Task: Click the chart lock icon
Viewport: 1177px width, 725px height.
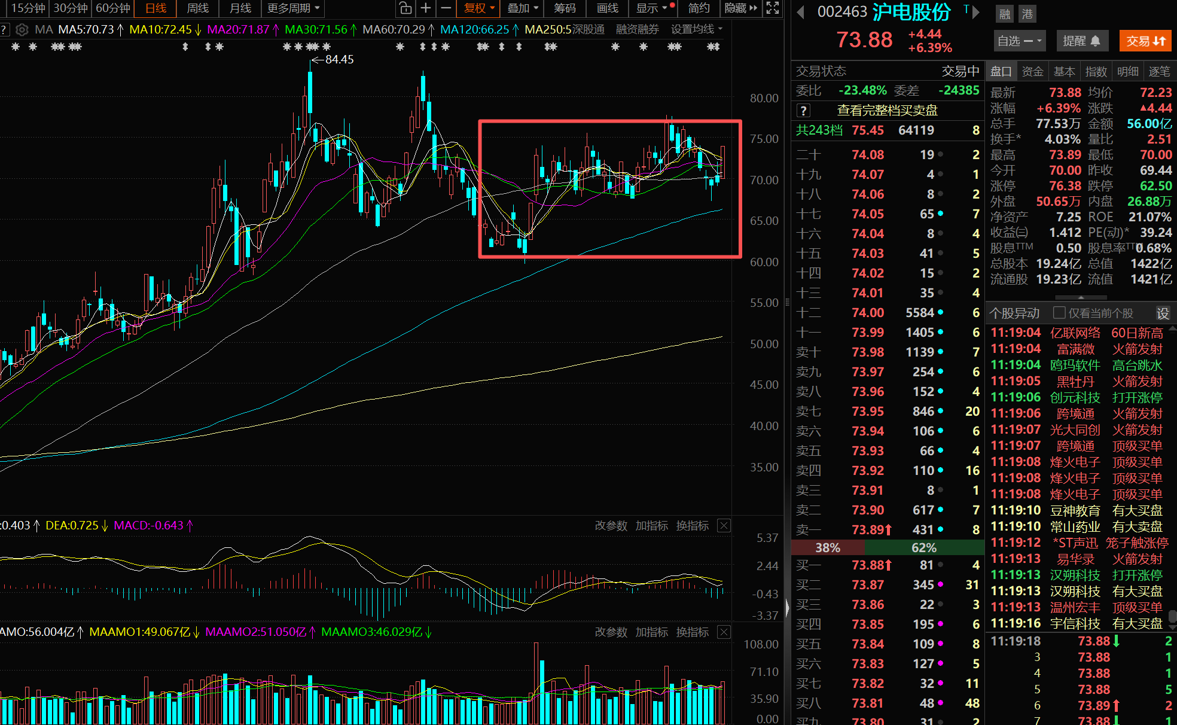Action: pos(405,8)
